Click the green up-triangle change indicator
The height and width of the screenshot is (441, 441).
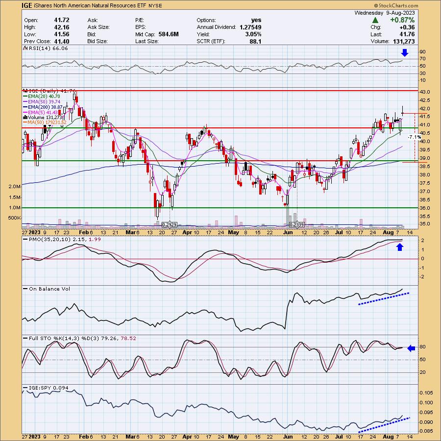[x=375, y=20]
